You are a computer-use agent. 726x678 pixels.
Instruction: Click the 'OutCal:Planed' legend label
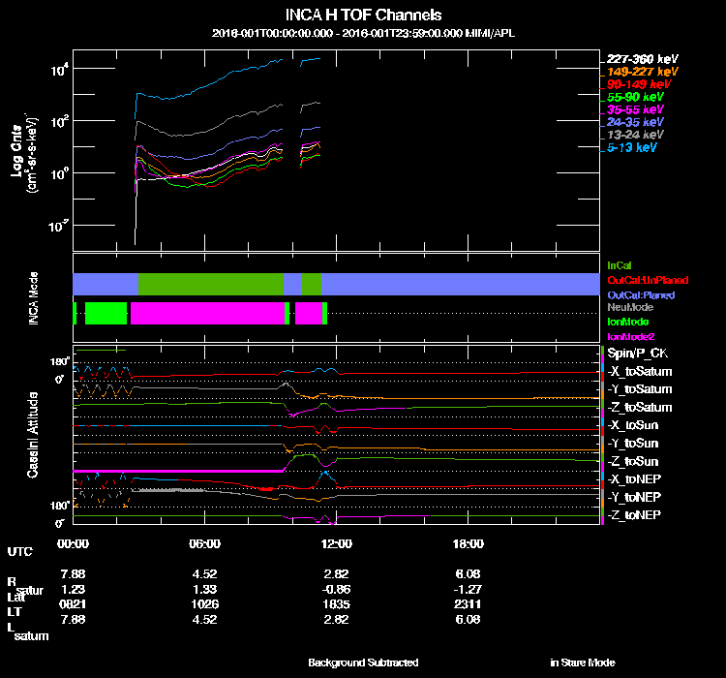coord(641,295)
